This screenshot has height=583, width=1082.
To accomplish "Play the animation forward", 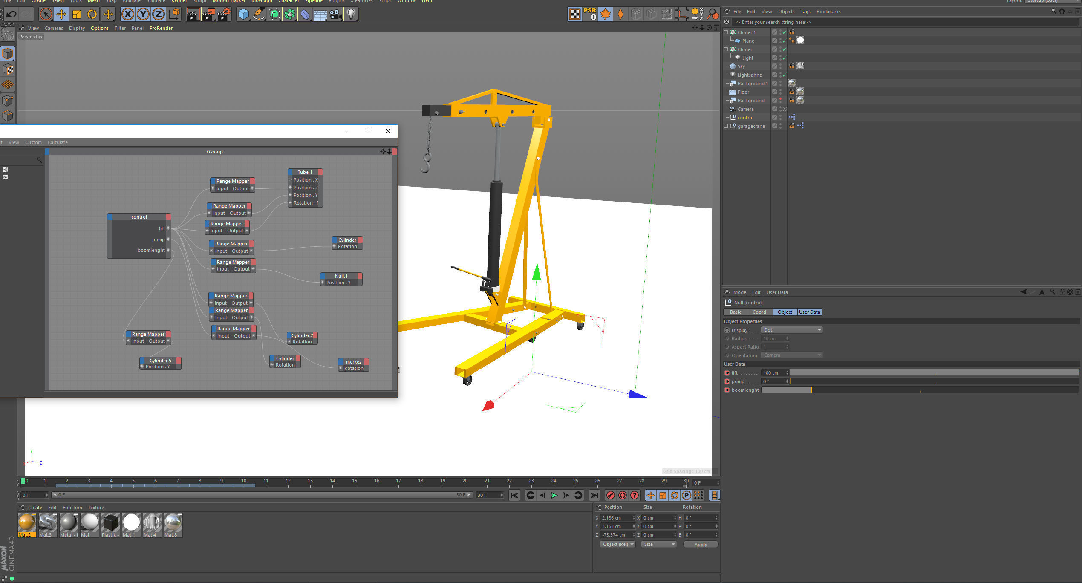I will [554, 495].
